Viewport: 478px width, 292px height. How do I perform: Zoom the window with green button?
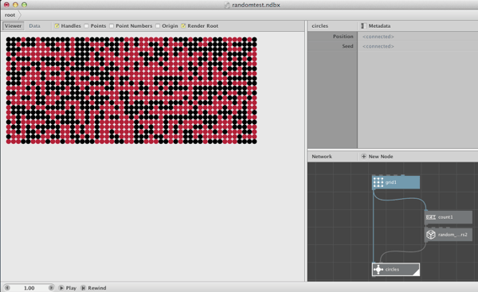[x=24, y=5]
